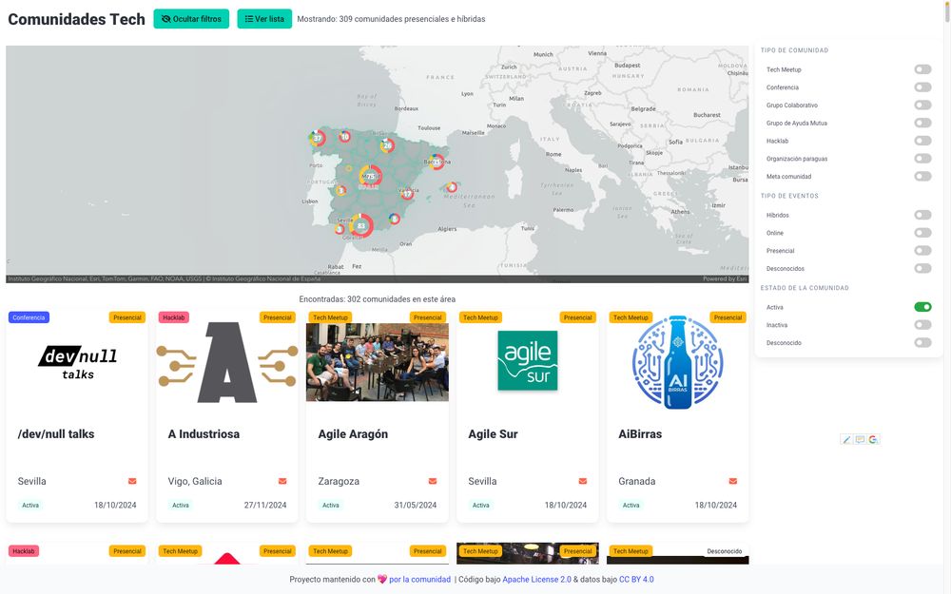Click the Zaragoza location text

339,481
